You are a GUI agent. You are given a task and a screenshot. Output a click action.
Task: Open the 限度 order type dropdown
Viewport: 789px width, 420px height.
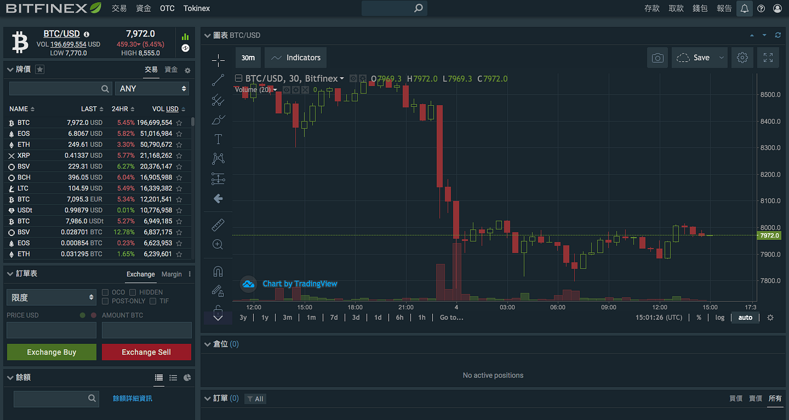coord(51,297)
